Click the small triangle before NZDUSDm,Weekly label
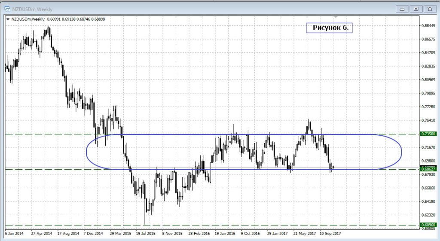 point(8,19)
